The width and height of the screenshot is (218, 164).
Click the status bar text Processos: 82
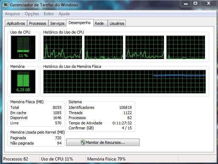tap(16, 159)
